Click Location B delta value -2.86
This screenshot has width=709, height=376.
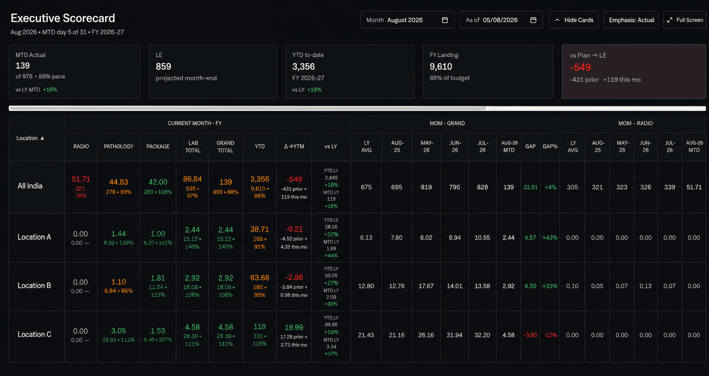pos(294,277)
